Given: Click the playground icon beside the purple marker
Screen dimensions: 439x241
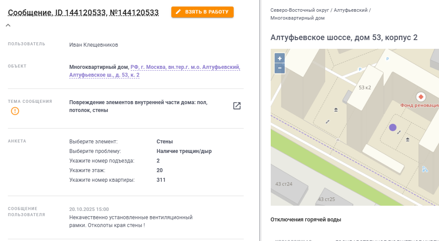Looking at the screenshot, I should (x=408, y=139).
